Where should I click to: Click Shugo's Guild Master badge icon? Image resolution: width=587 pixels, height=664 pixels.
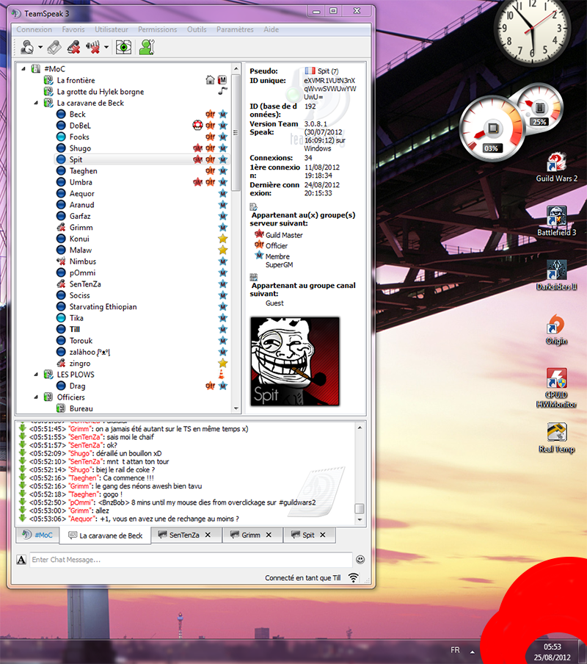click(197, 148)
